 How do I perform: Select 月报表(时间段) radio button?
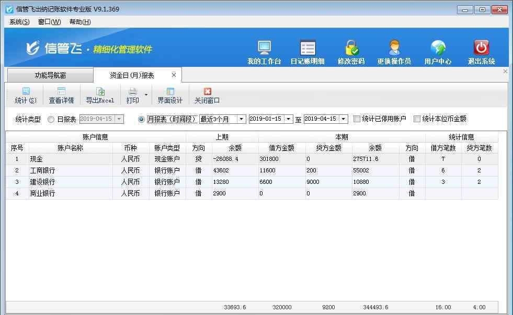[141, 119]
